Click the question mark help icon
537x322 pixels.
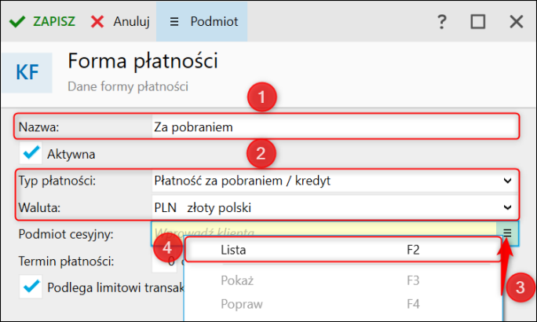[x=442, y=21]
